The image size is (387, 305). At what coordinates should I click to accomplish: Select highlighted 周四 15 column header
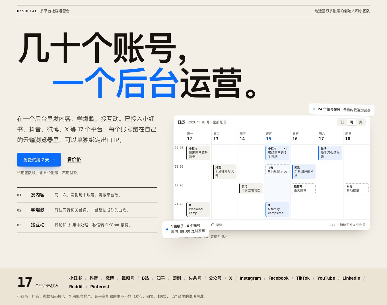click(277, 137)
